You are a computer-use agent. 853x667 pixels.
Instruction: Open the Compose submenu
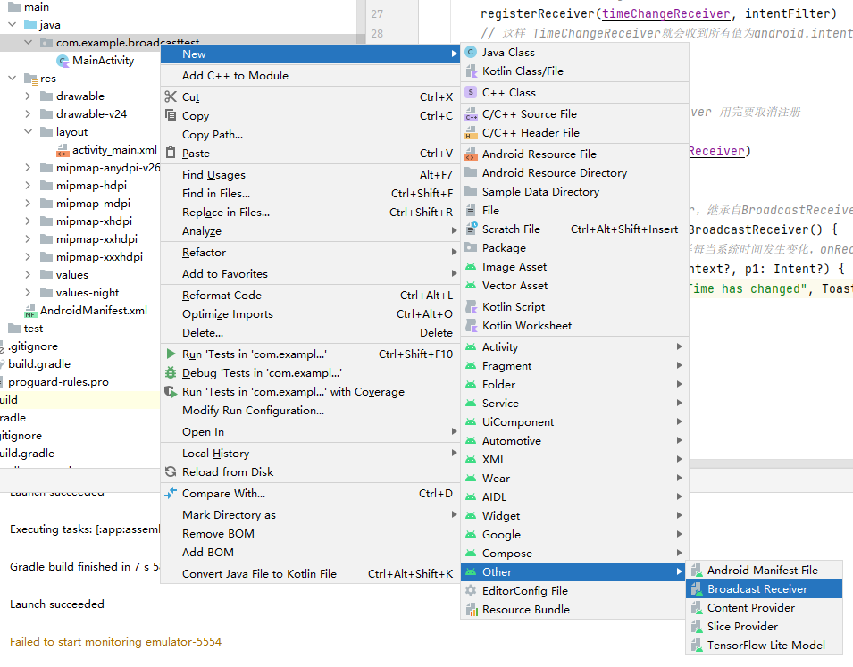(x=574, y=553)
